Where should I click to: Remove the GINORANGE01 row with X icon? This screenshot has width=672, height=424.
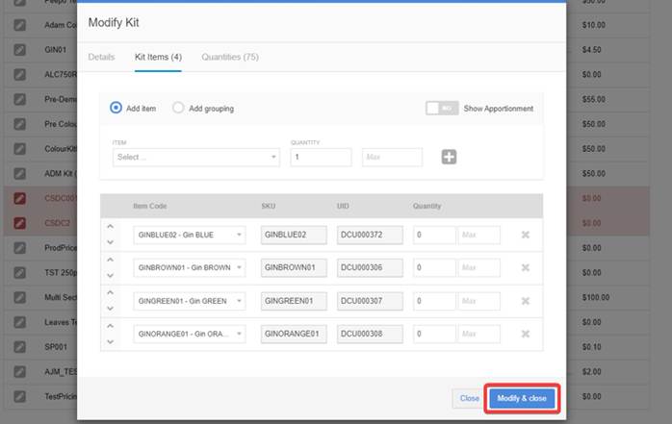tap(525, 334)
